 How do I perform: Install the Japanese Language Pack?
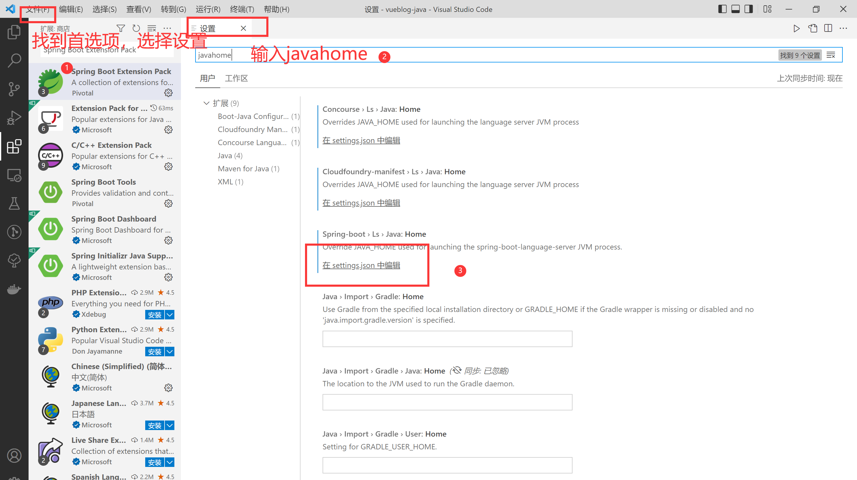tap(155, 425)
